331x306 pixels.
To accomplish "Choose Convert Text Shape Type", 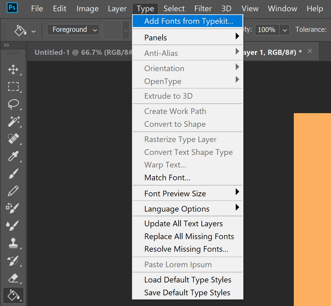I will pyautogui.click(x=188, y=152).
